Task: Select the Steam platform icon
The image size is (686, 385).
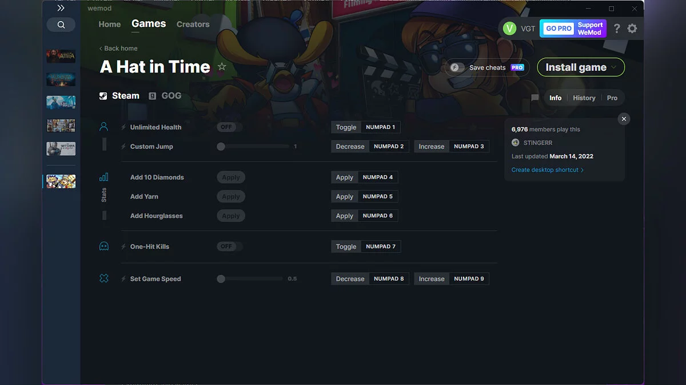Action: point(103,95)
